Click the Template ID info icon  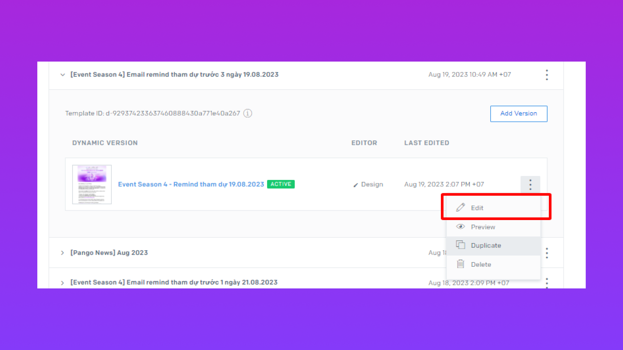point(248,113)
